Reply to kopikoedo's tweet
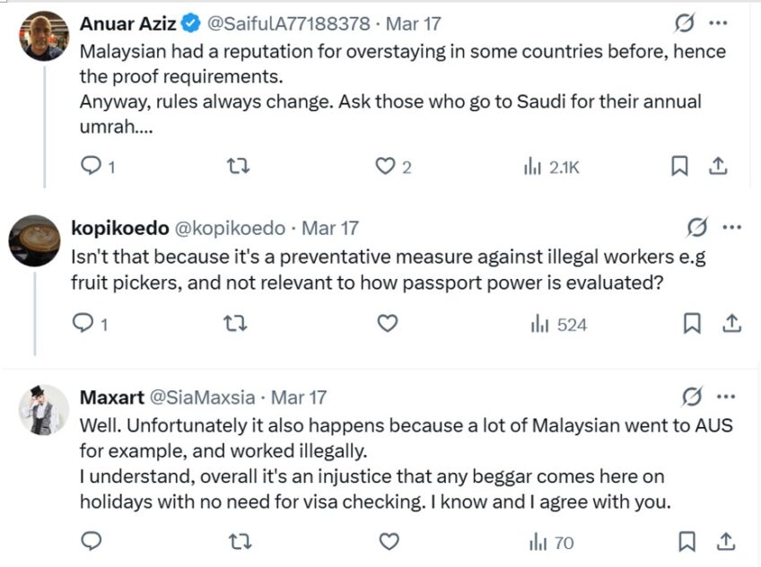This screenshot has height=567, width=761. (83, 323)
